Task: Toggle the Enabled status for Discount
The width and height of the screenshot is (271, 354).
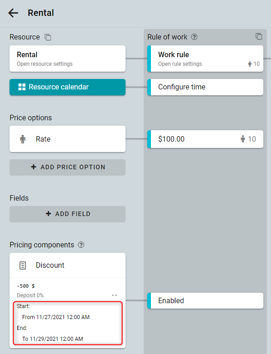Action: [x=205, y=301]
